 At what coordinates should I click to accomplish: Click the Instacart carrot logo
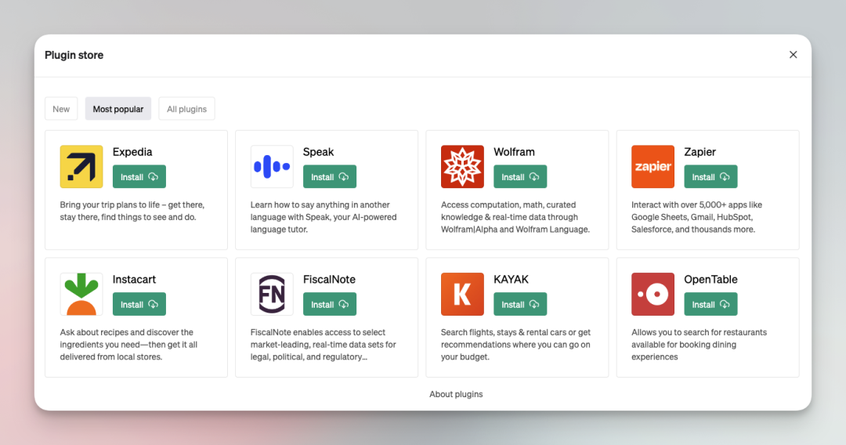click(81, 294)
